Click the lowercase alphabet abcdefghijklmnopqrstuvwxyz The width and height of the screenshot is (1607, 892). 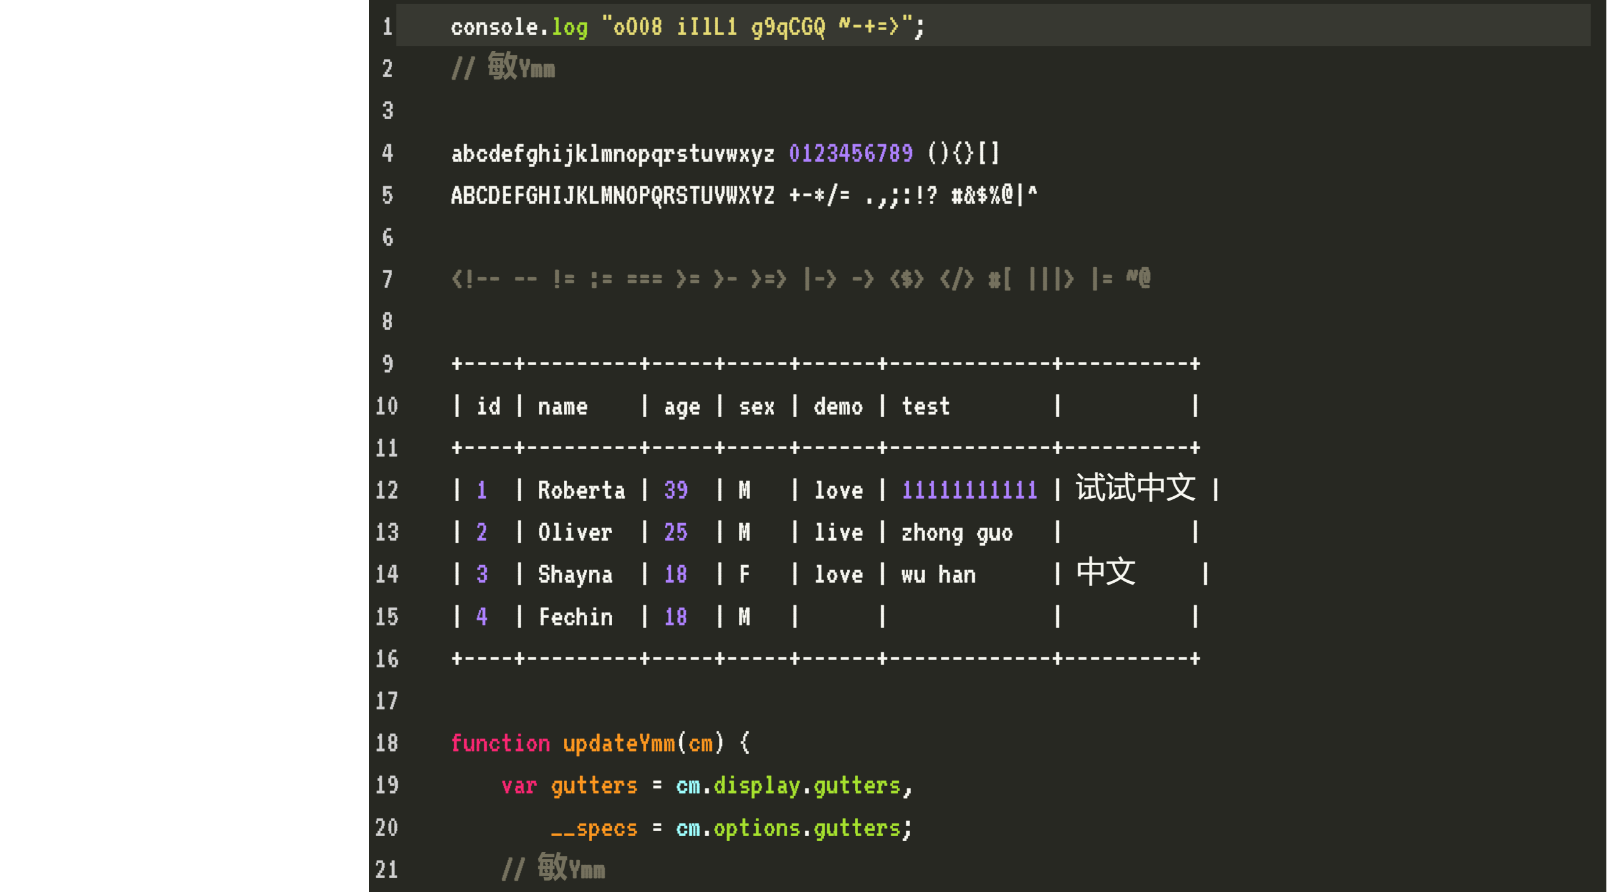613,154
